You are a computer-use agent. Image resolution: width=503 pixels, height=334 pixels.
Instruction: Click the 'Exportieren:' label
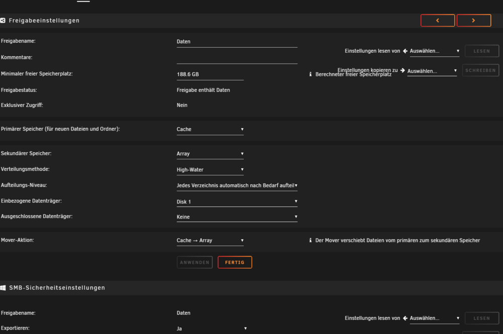(x=15, y=328)
